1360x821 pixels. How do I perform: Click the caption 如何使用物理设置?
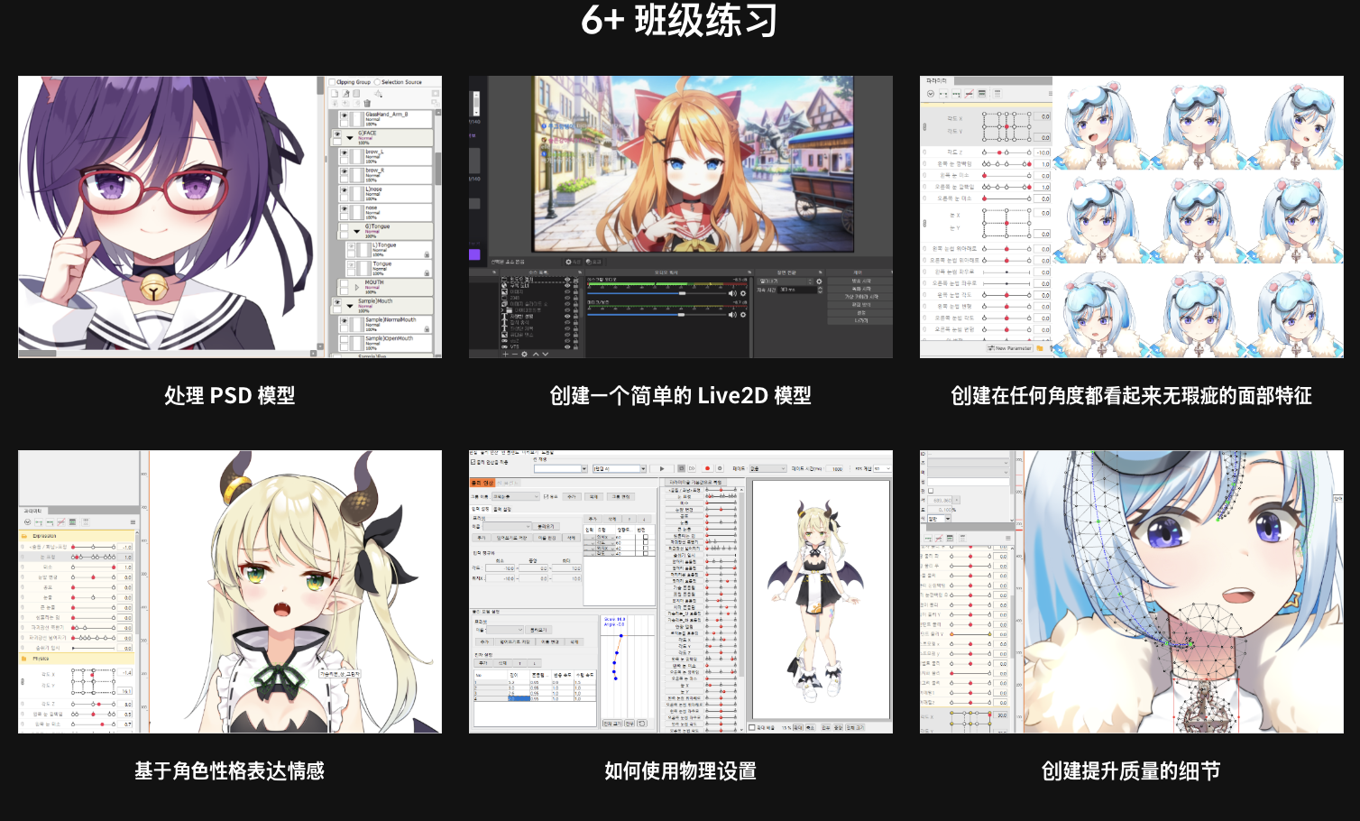tap(681, 770)
